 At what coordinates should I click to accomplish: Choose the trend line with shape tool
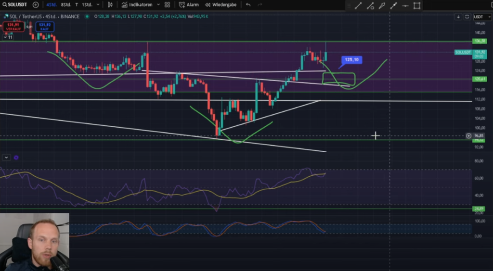tap(370, 6)
